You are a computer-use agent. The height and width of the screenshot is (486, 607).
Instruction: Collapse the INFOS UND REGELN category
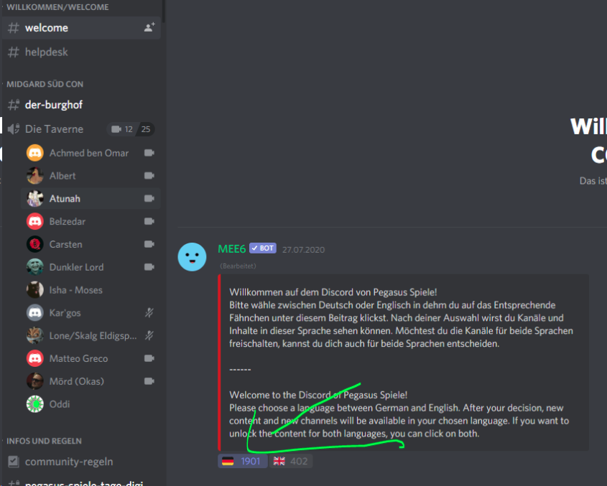44,441
